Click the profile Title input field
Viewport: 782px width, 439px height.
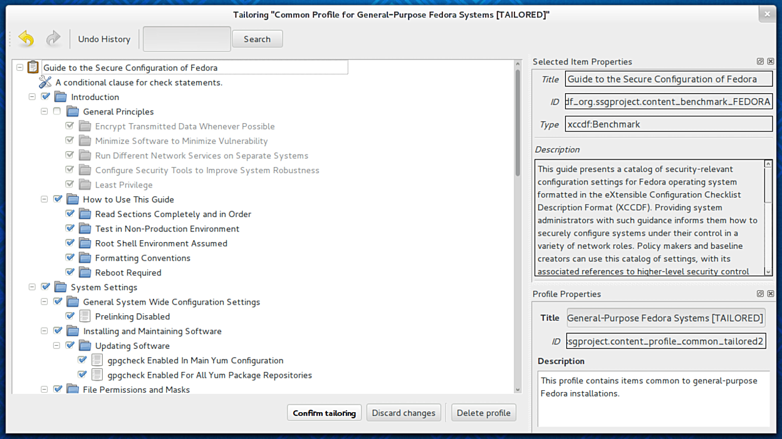point(665,318)
